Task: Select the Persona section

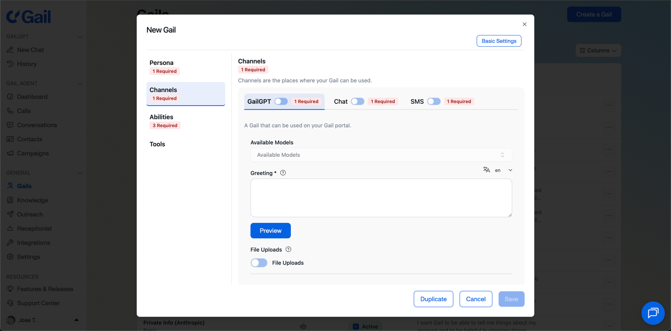Action: tap(185, 67)
